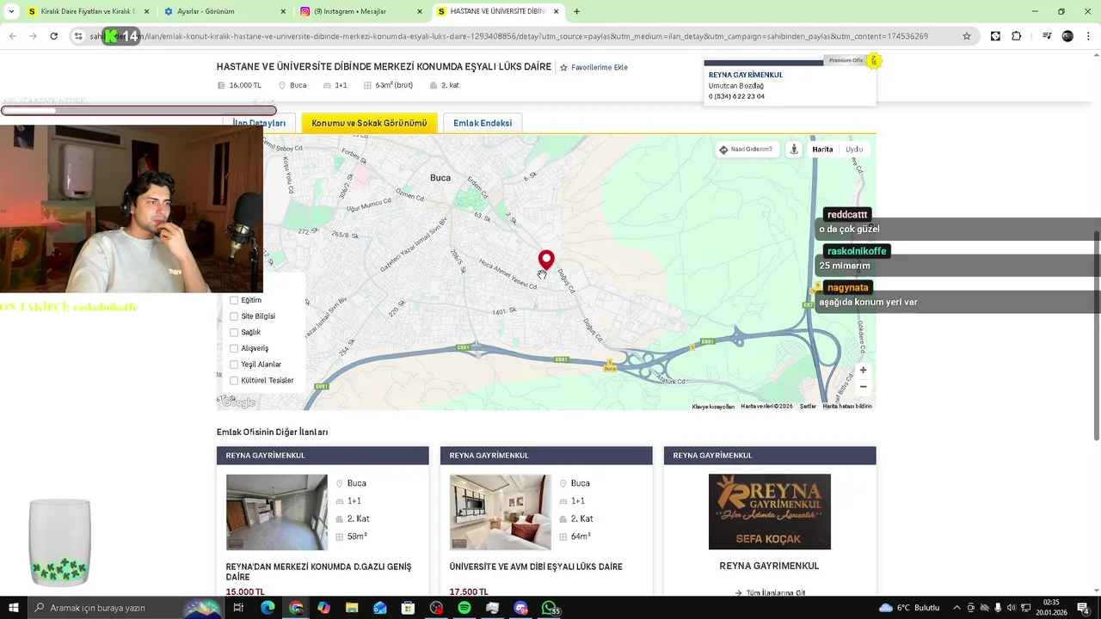The width and height of the screenshot is (1101, 619).
Task: Tick the Sağlık checkbox
Action: point(234,332)
